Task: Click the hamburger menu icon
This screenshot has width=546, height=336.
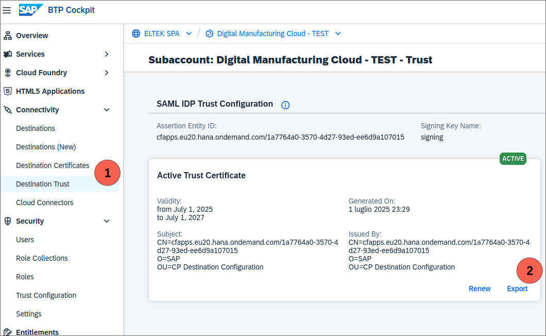Action: pyautogui.click(x=7, y=10)
